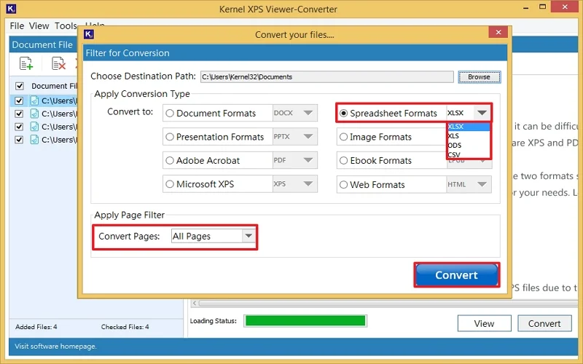Click the XPS file icon of first row

(34, 100)
